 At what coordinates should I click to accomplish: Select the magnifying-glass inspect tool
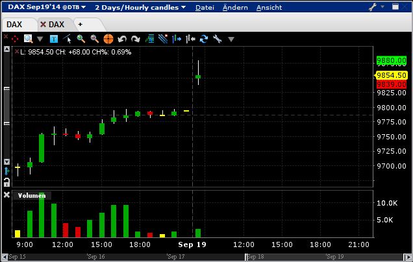(x=28, y=39)
